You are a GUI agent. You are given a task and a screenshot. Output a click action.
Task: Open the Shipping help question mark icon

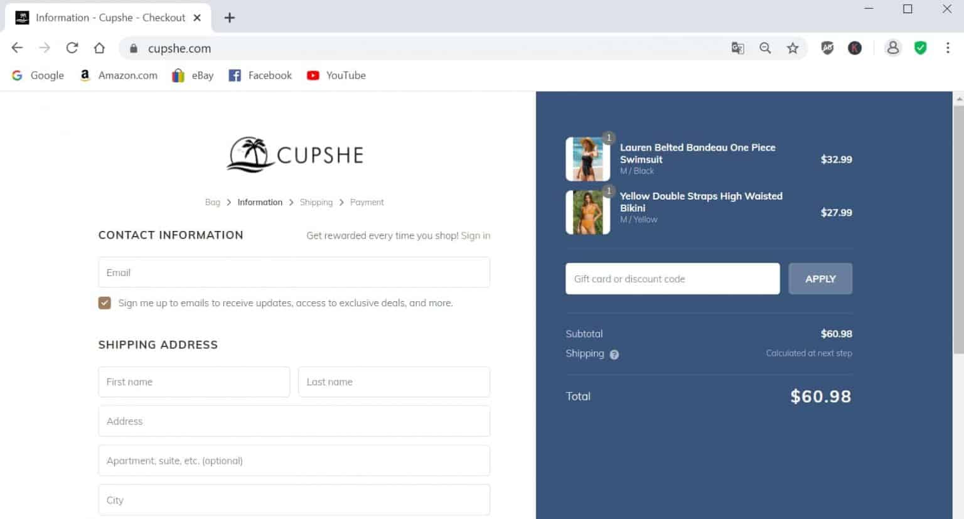[x=614, y=354]
